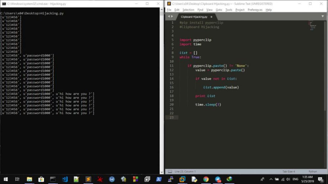Open Visual Studio Code from the taskbar
Viewport: 328px width, 184px height.
click(65, 179)
